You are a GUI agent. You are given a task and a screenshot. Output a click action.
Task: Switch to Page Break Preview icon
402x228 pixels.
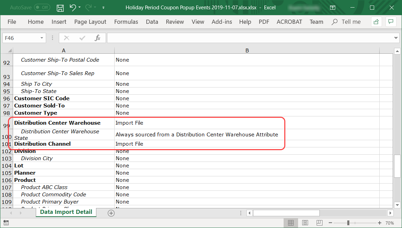pyautogui.click(x=319, y=223)
